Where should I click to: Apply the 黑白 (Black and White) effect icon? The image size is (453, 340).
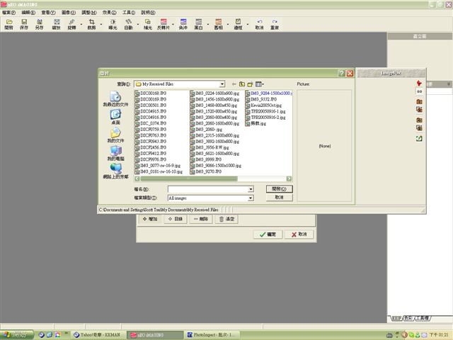click(198, 24)
